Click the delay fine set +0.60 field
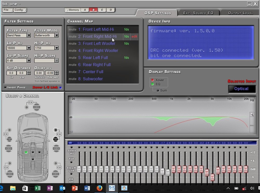The width and height of the screenshot is (260, 193). [50, 73]
